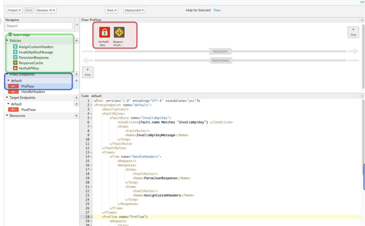Open the Project menu
The width and height of the screenshot is (365, 226).
point(14,10)
